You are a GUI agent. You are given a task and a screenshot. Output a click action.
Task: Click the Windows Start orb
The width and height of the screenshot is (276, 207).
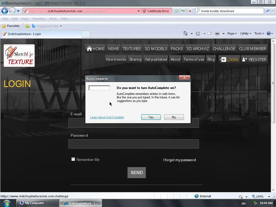[6, 203]
